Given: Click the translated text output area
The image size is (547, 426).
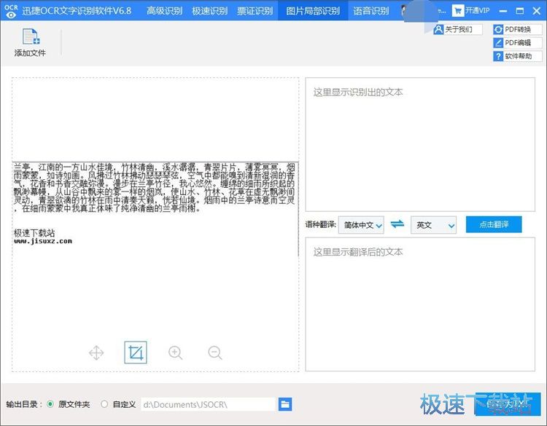Looking at the screenshot, I should [420, 304].
